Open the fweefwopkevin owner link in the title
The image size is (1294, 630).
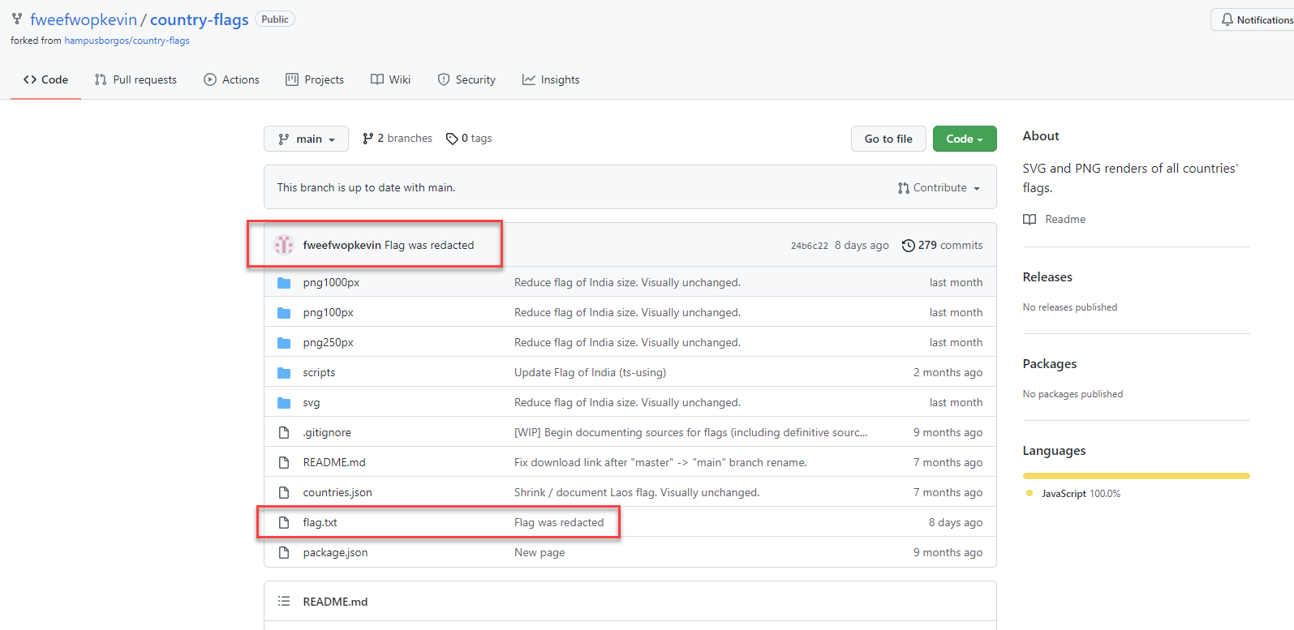coord(84,19)
